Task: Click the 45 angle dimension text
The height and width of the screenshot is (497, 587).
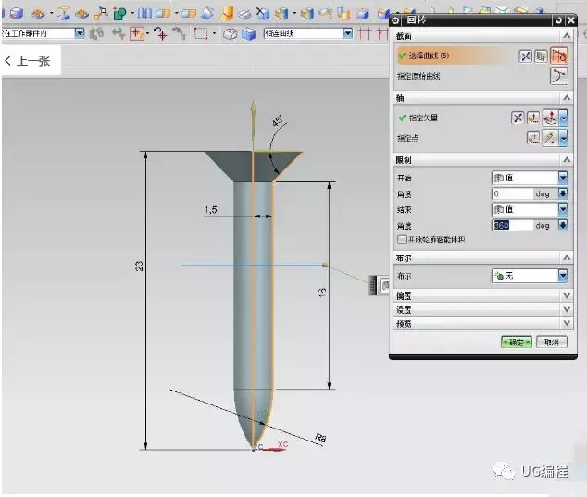Action: 278,119
